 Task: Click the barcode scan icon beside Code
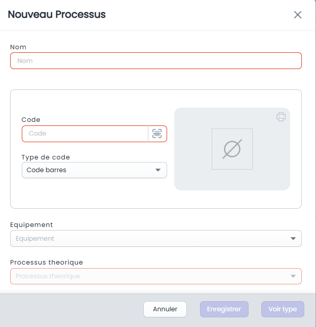[x=157, y=134]
